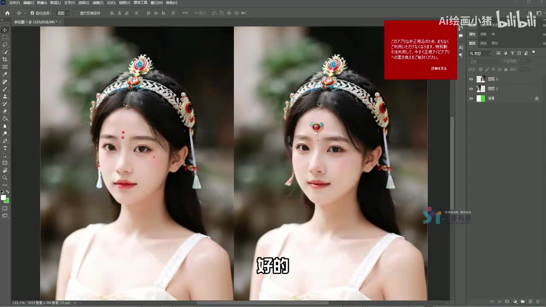The image size is (546, 307).
Task: Open the auto-select 图层 dropdown
Action: 63,13
